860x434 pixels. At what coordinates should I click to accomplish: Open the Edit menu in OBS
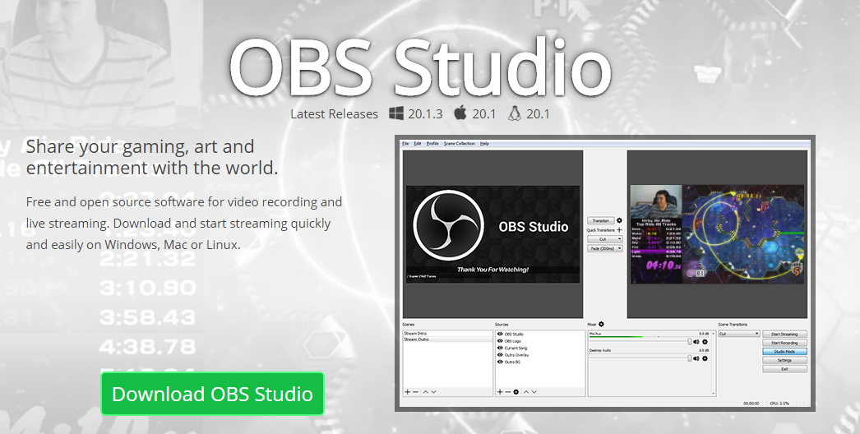click(418, 144)
